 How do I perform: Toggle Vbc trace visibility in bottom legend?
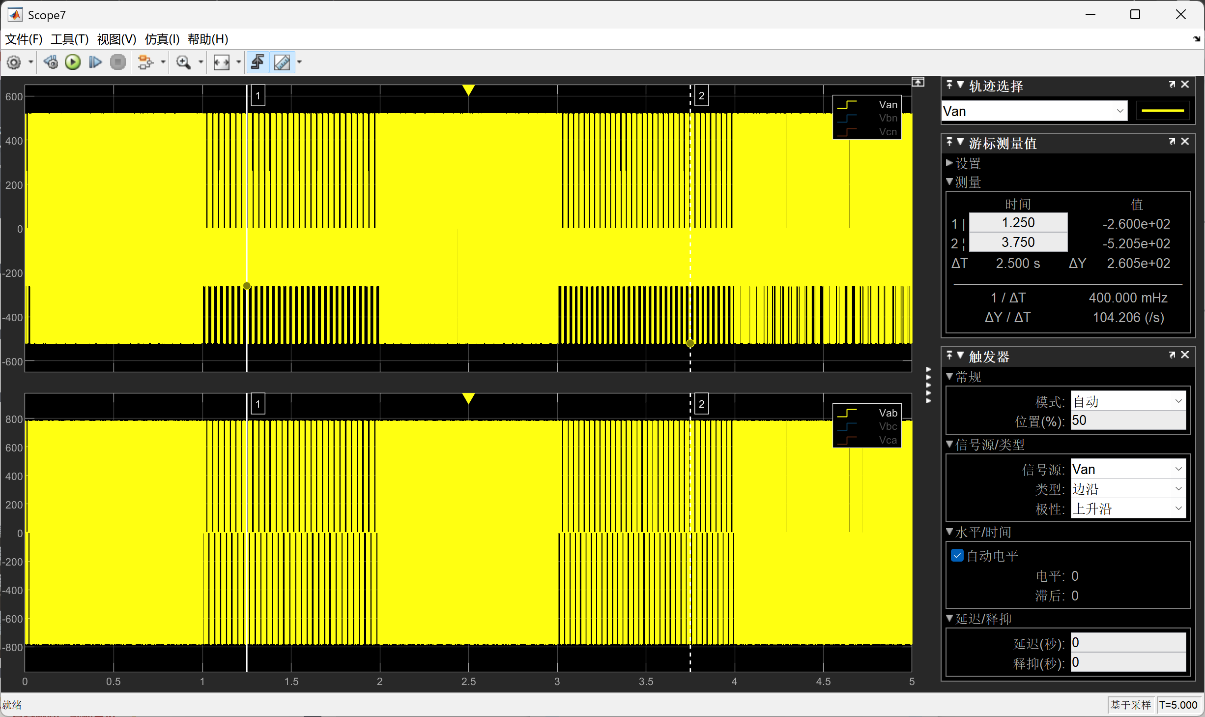point(888,426)
